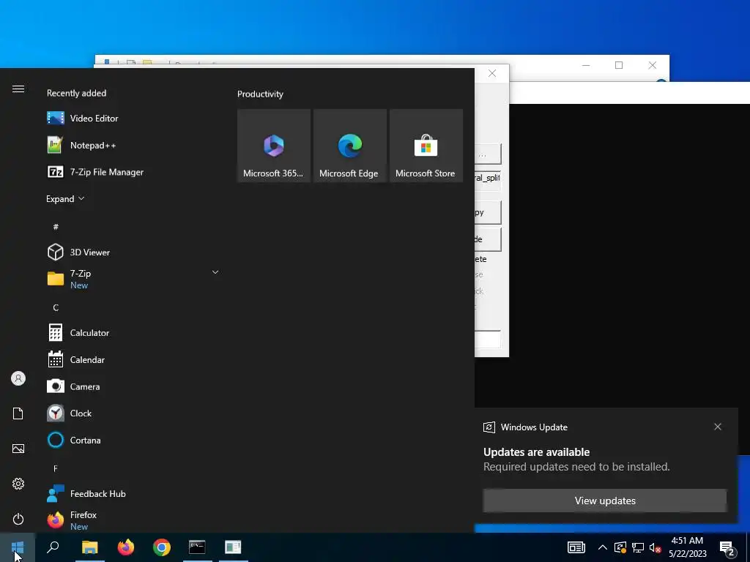This screenshot has height=562, width=750.
Task: Switch to Firefox on the taskbar
Action: click(x=126, y=547)
